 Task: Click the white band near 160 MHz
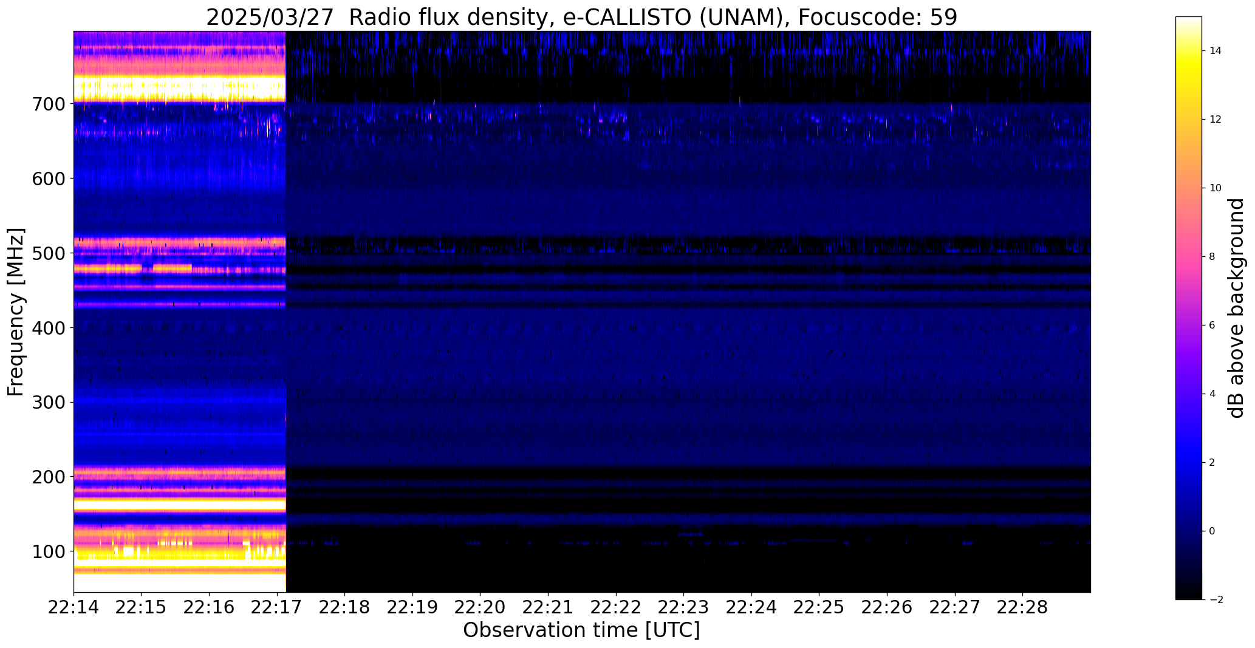point(179,505)
